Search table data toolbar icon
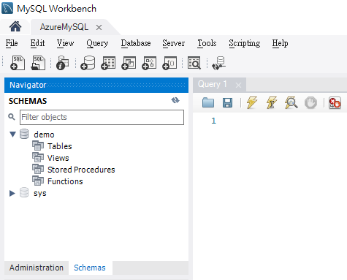This screenshot has width=347, height=280. (x=194, y=63)
